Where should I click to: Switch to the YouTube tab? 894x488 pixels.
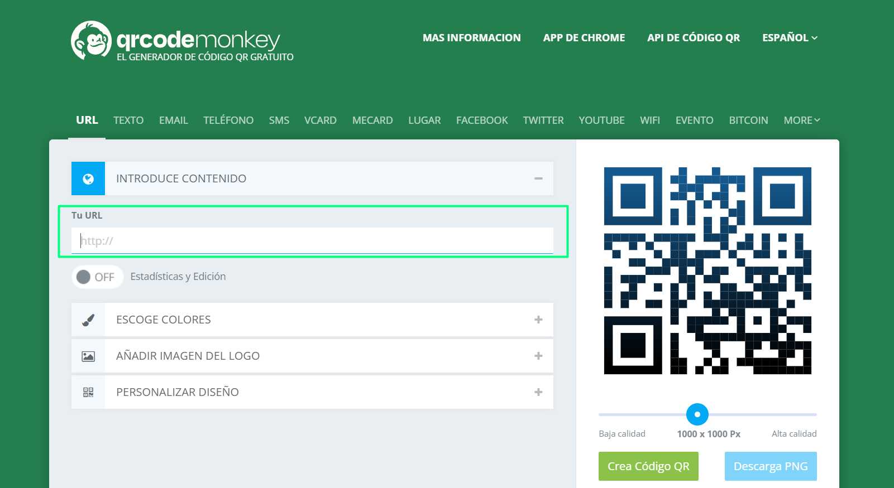click(x=602, y=120)
